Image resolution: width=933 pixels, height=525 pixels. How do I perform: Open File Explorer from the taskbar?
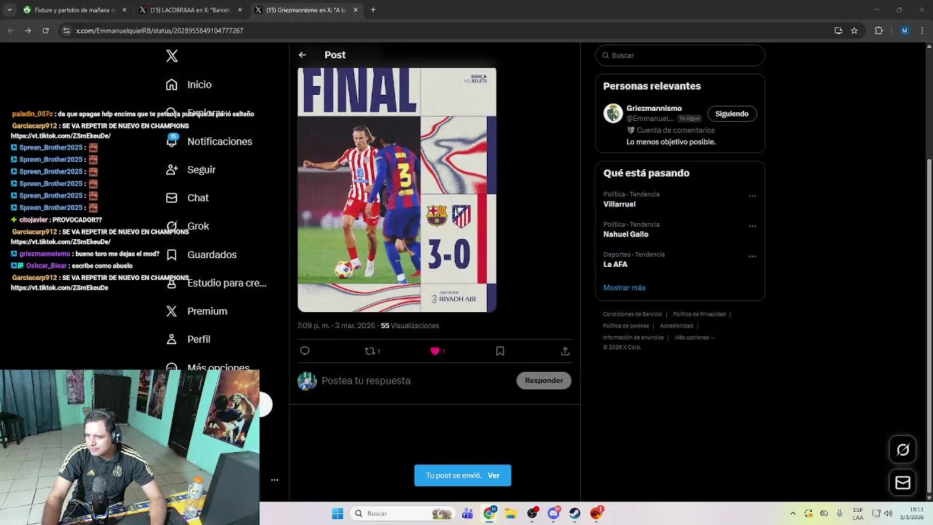pyautogui.click(x=510, y=513)
